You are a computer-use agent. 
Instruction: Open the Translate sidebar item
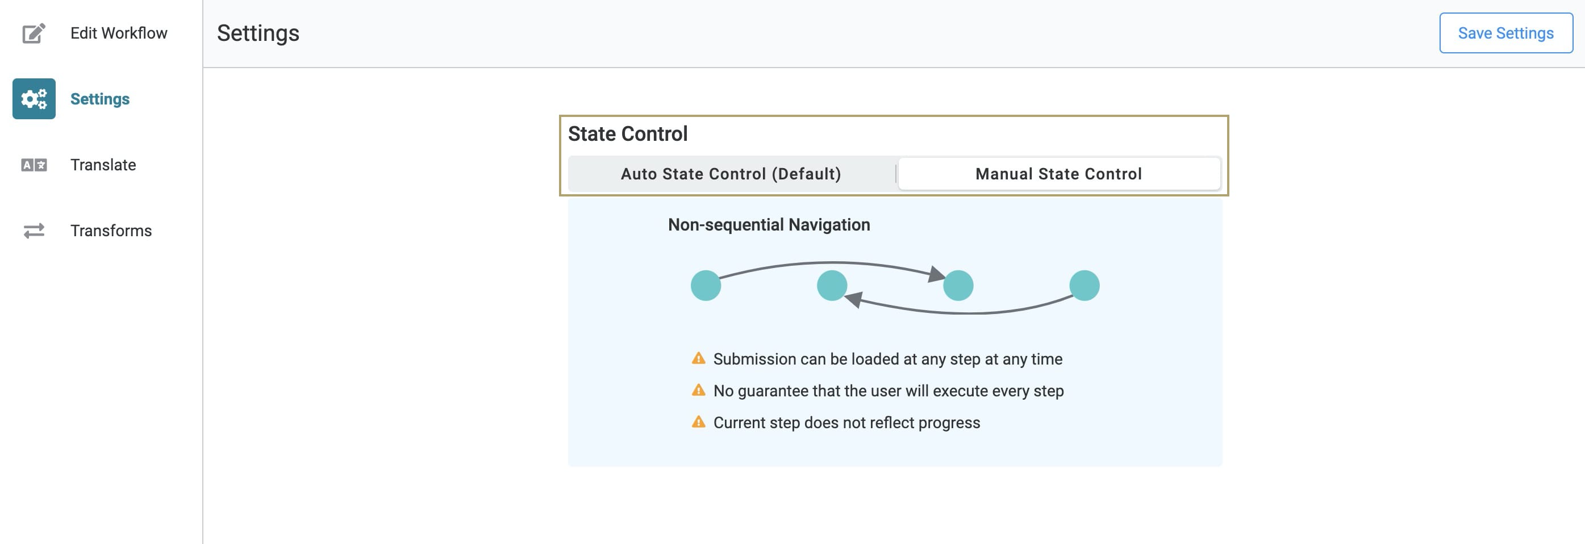[103, 165]
